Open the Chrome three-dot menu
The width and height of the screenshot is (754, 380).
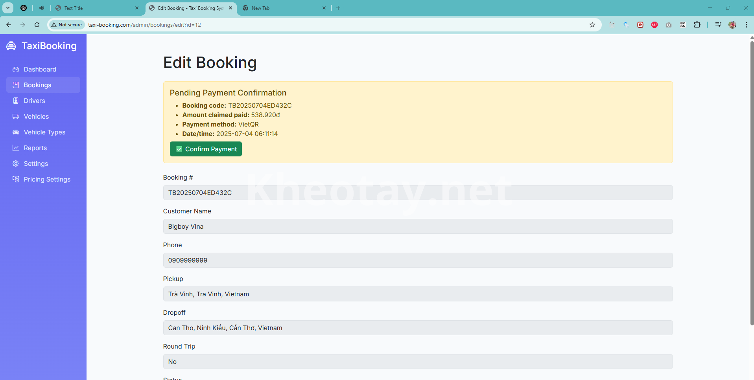746,25
